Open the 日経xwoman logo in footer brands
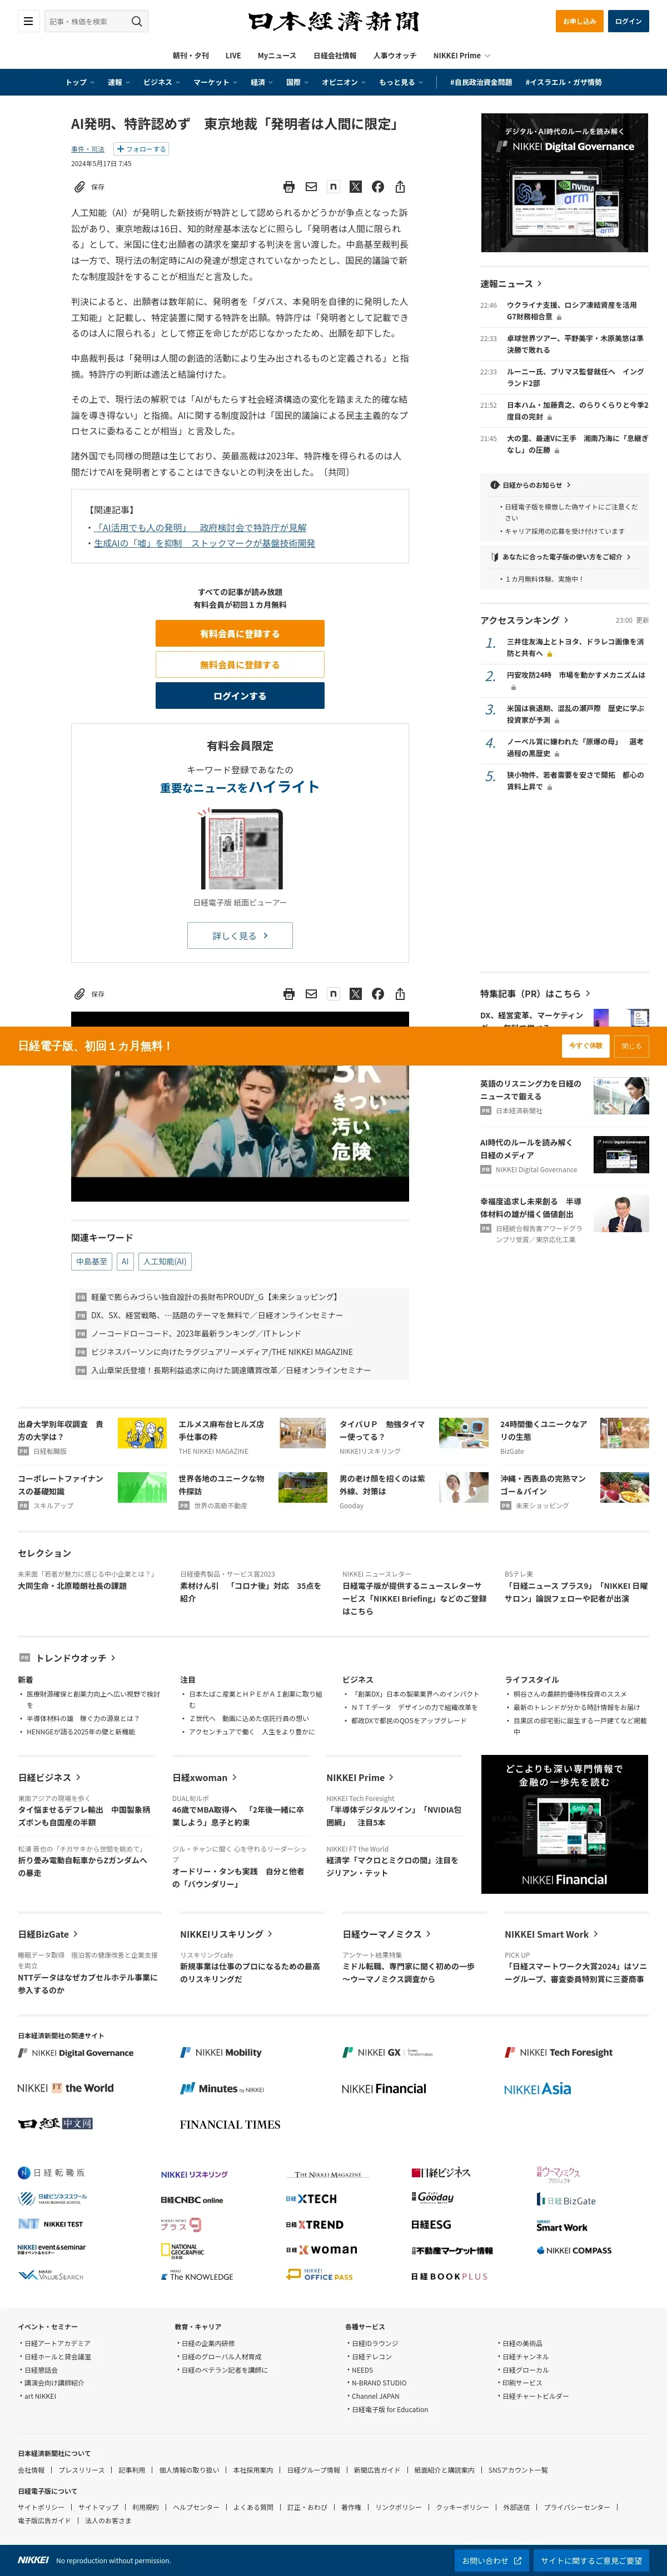 321,2250
